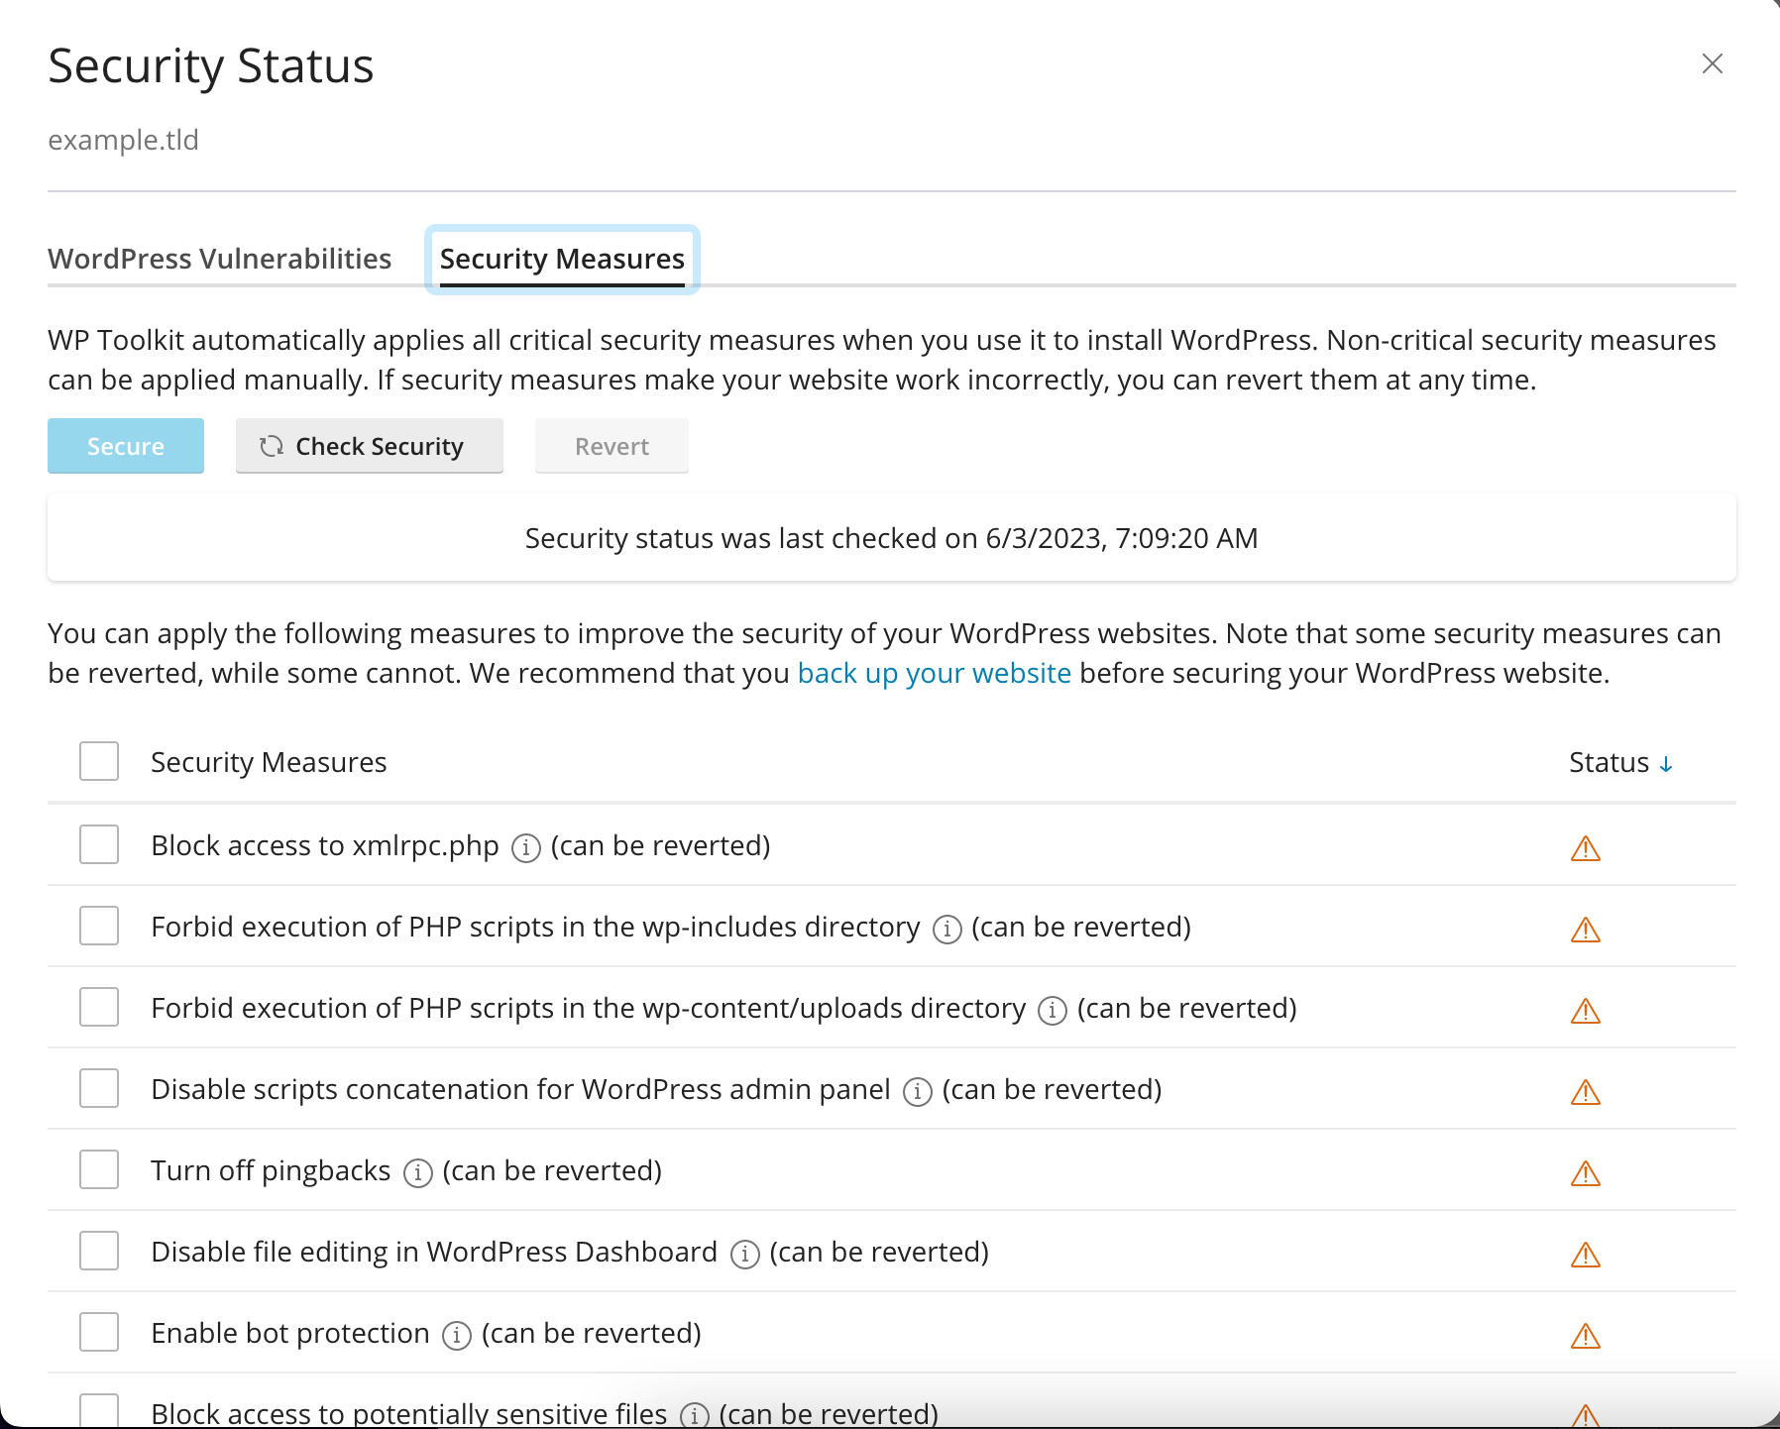This screenshot has width=1780, height=1429.
Task: Check Forbid PHP execution in wp-content/uploads
Action: click(x=99, y=1007)
